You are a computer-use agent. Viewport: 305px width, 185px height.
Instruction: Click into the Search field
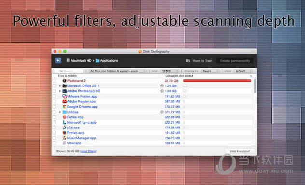69,71
